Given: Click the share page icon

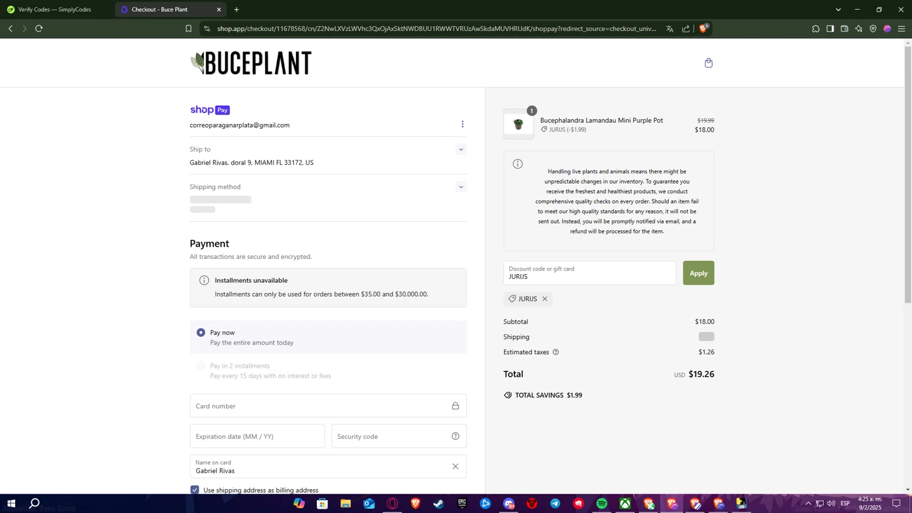Looking at the screenshot, I should coord(686,29).
